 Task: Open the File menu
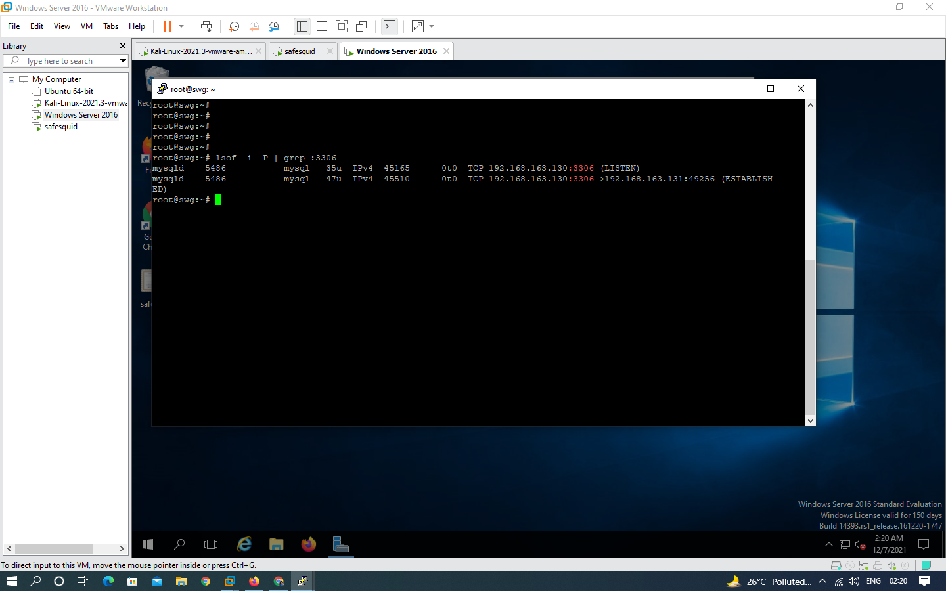coord(14,26)
